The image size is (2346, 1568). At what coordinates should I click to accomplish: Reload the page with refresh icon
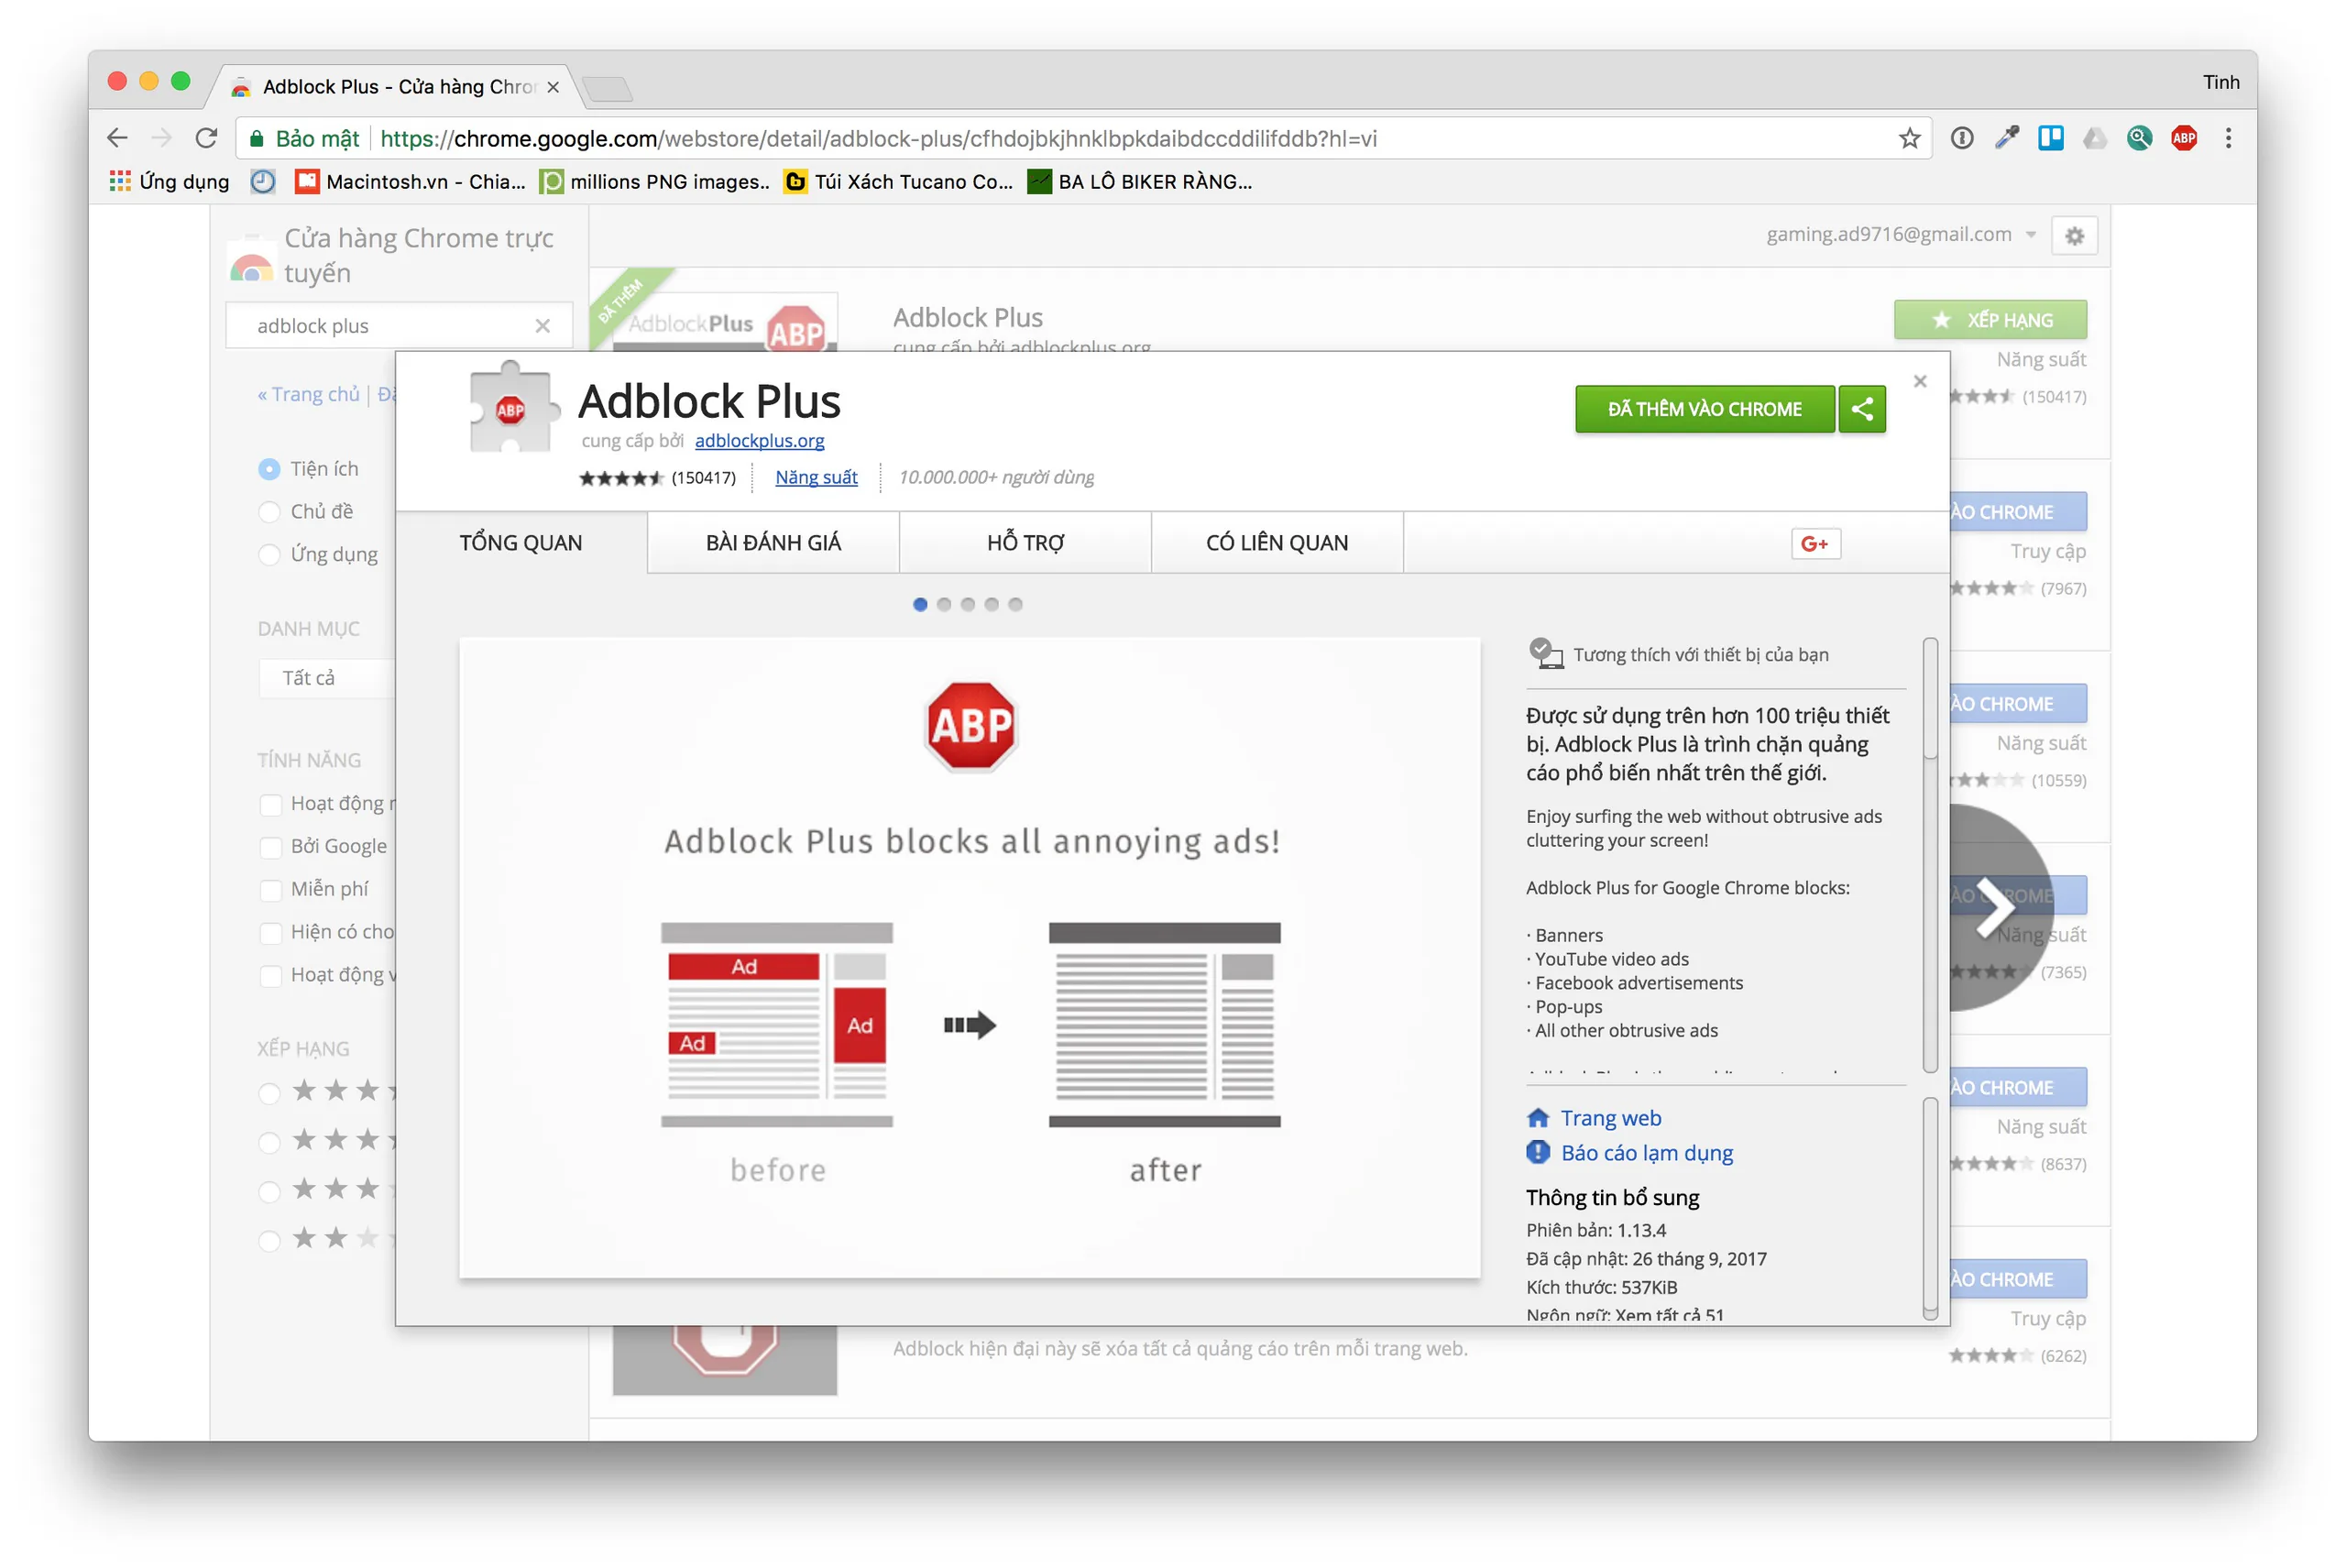206,138
